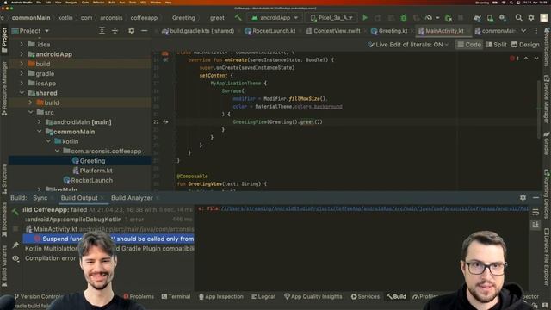The image size is (551, 310).
Task: Switch to build.gradle.kts (:shared) tab
Action: coord(198,31)
